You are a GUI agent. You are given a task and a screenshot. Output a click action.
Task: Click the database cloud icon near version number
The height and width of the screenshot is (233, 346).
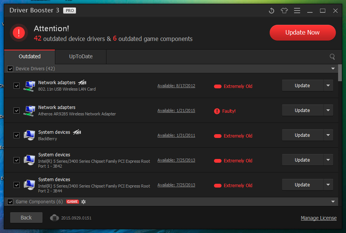54,218
